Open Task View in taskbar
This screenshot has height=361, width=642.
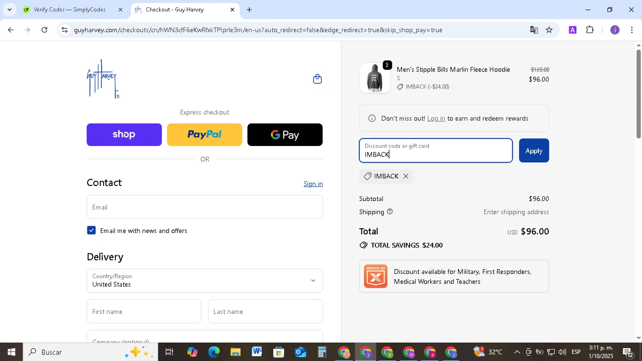169,352
